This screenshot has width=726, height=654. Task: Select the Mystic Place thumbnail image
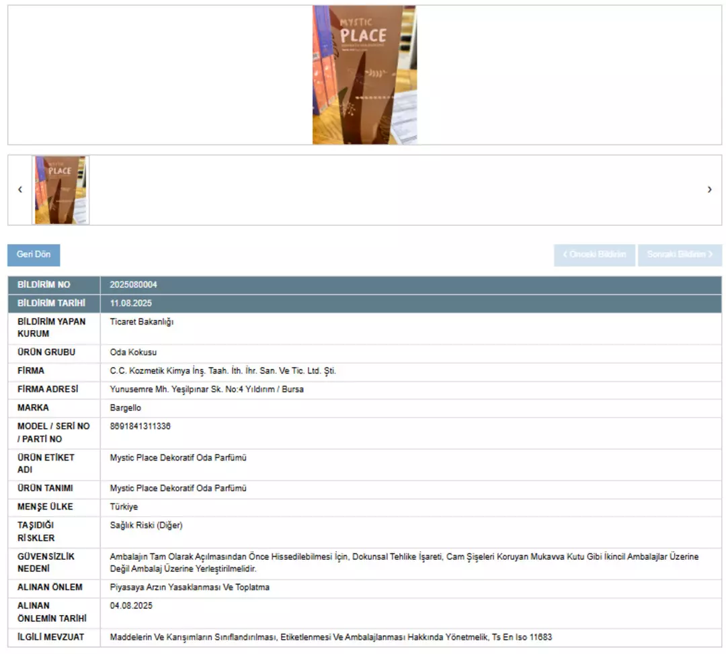coord(61,190)
